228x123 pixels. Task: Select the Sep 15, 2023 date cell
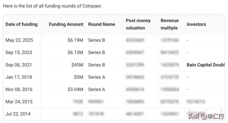[x=19, y=52]
